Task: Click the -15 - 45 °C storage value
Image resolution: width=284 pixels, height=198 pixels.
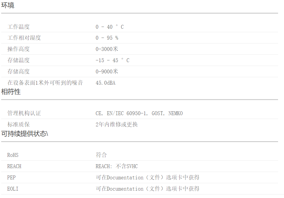Action: coord(113,60)
